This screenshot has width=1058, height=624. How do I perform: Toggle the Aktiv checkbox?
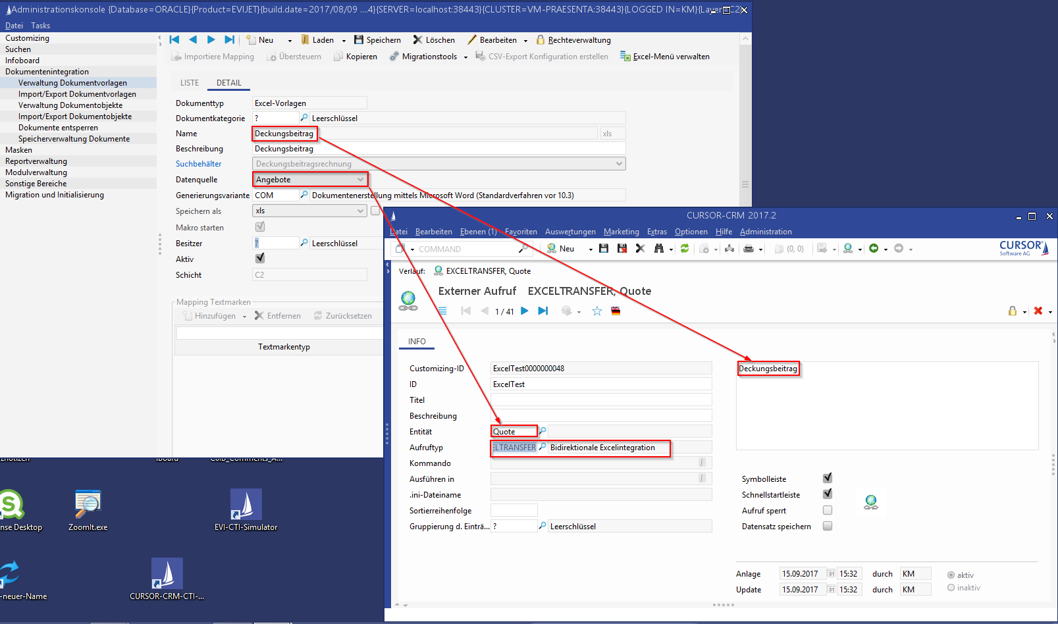(260, 259)
